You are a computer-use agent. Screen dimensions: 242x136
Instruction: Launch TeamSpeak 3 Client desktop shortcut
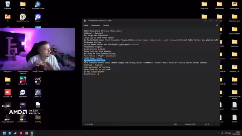[38, 5]
